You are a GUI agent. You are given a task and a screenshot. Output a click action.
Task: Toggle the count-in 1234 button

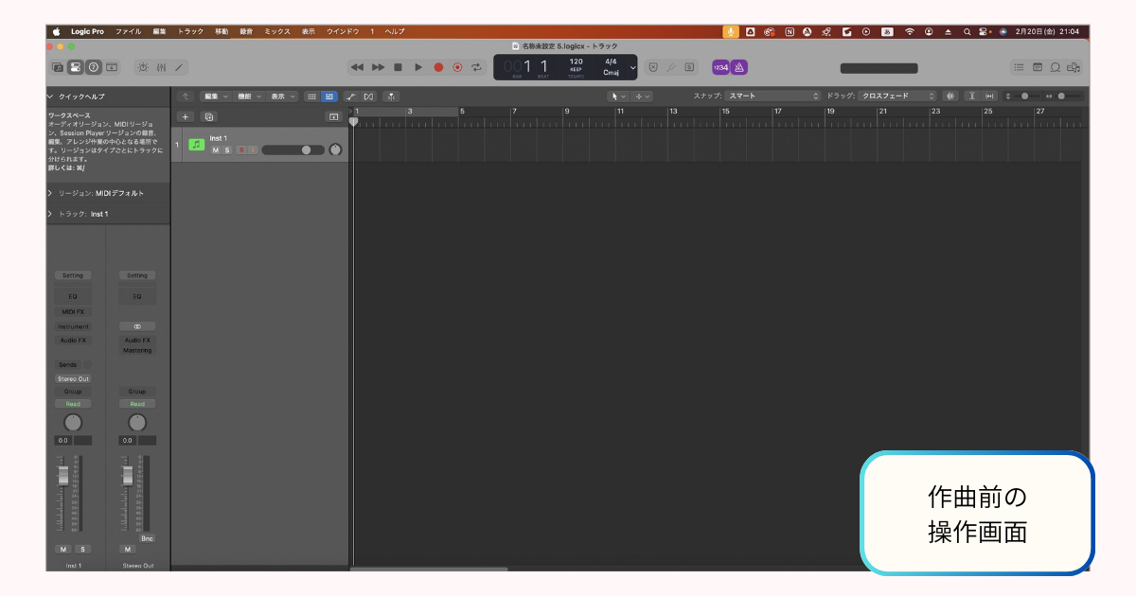click(x=720, y=67)
